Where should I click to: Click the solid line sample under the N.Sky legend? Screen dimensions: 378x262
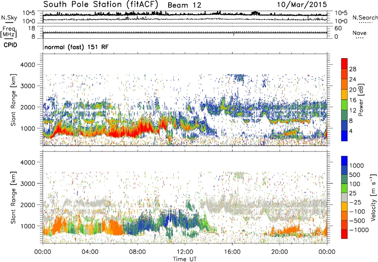coord(9,23)
